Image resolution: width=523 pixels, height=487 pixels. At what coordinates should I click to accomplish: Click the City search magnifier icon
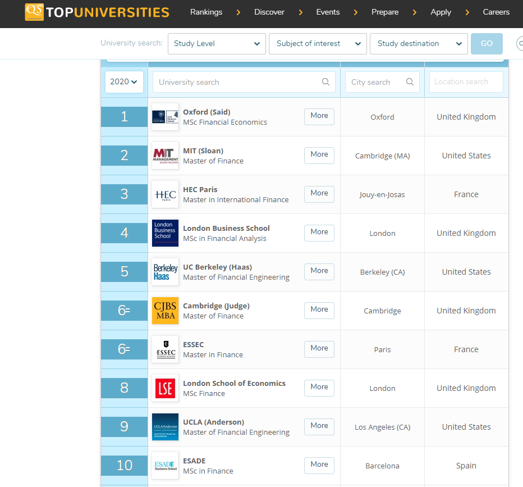click(410, 82)
